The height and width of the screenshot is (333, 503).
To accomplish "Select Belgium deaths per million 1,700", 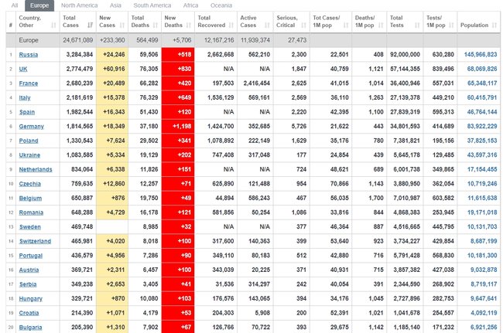I will point(369,199).
